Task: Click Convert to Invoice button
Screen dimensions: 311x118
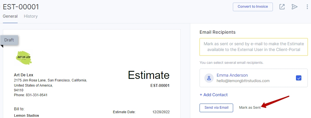Action: [253, 7]
